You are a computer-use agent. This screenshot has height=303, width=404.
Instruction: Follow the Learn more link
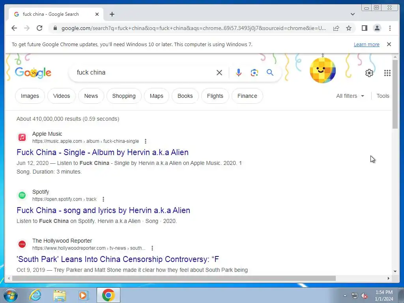pyautogui.click(x=367, y=44)
